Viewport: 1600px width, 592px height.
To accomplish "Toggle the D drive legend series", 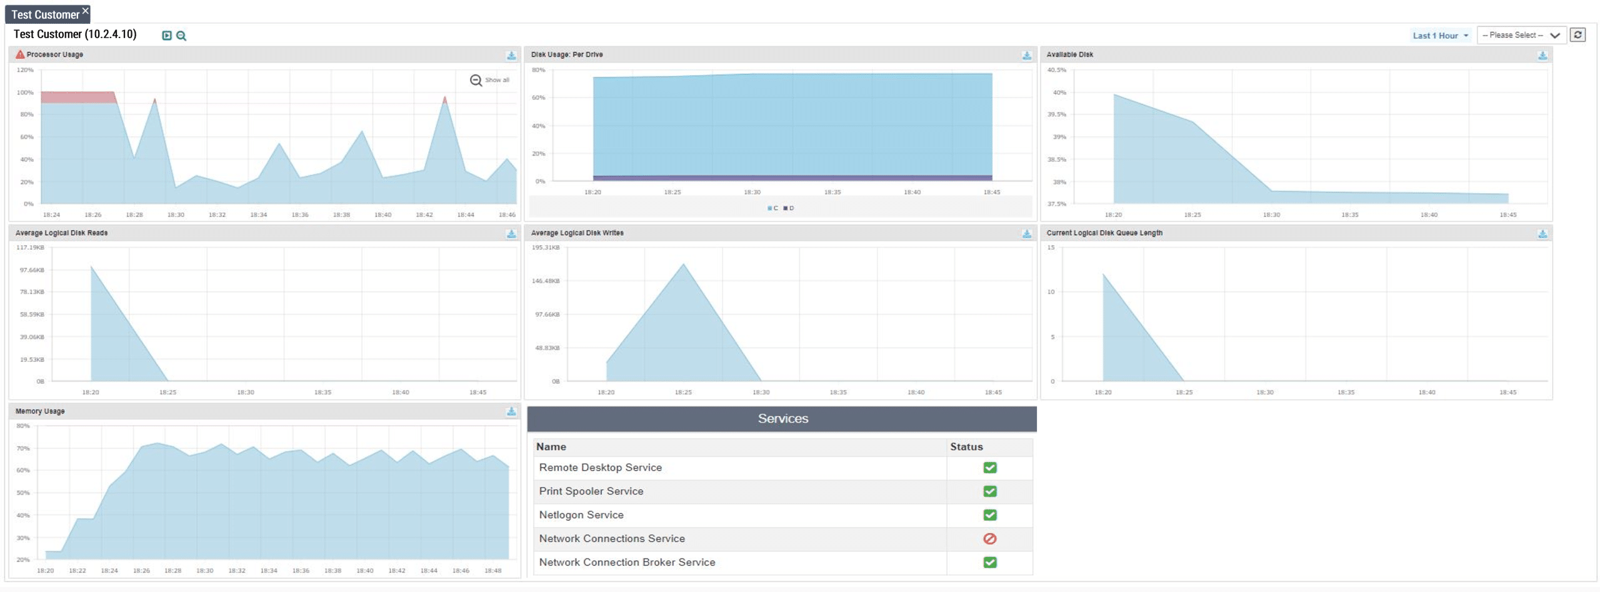I will [789, 208].
